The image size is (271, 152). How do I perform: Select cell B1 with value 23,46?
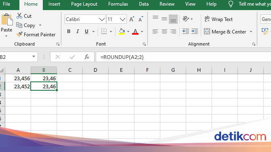[x=44, y=78]
